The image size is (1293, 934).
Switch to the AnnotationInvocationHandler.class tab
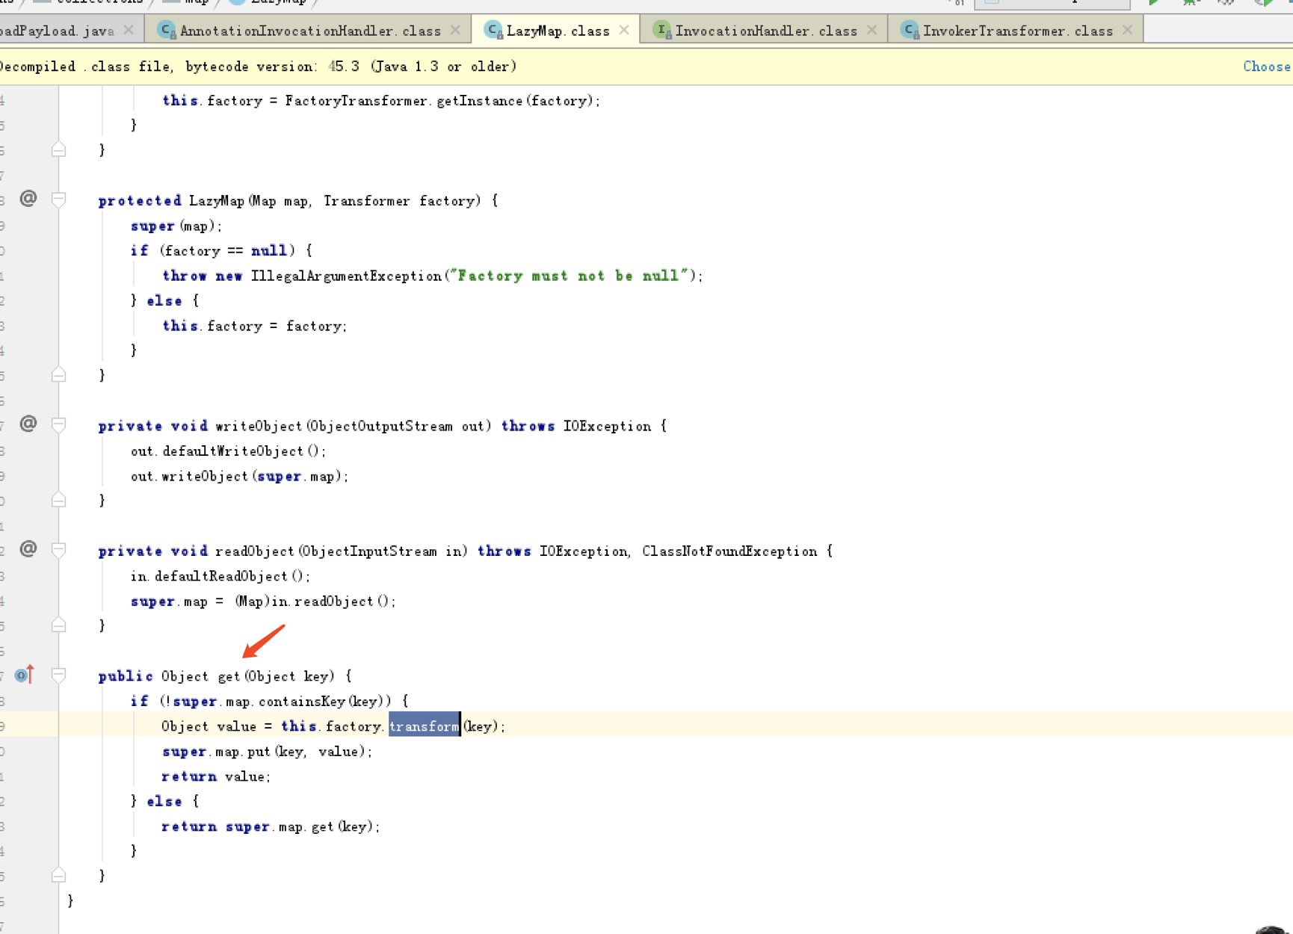click(310, 31)
